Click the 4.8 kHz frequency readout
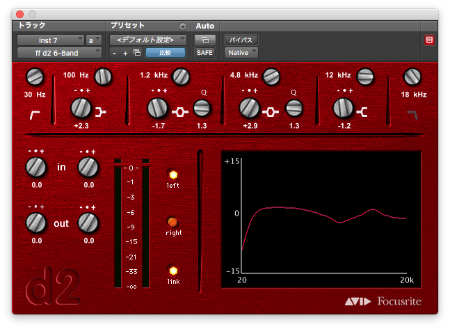Image resolution: width=450 pixels, height=329 pixels. click(244, 75)
